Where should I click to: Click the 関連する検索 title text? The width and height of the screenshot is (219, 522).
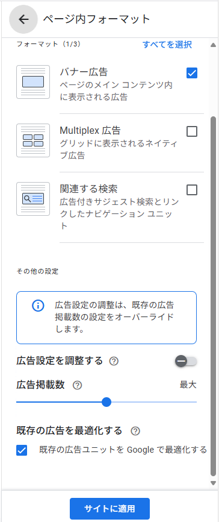click(88, 189)
